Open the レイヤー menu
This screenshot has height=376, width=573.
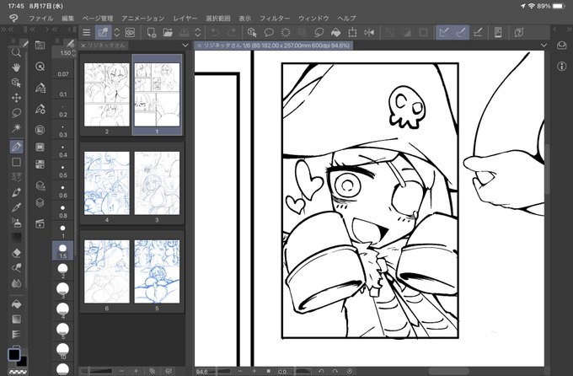[x=185, y=19]
